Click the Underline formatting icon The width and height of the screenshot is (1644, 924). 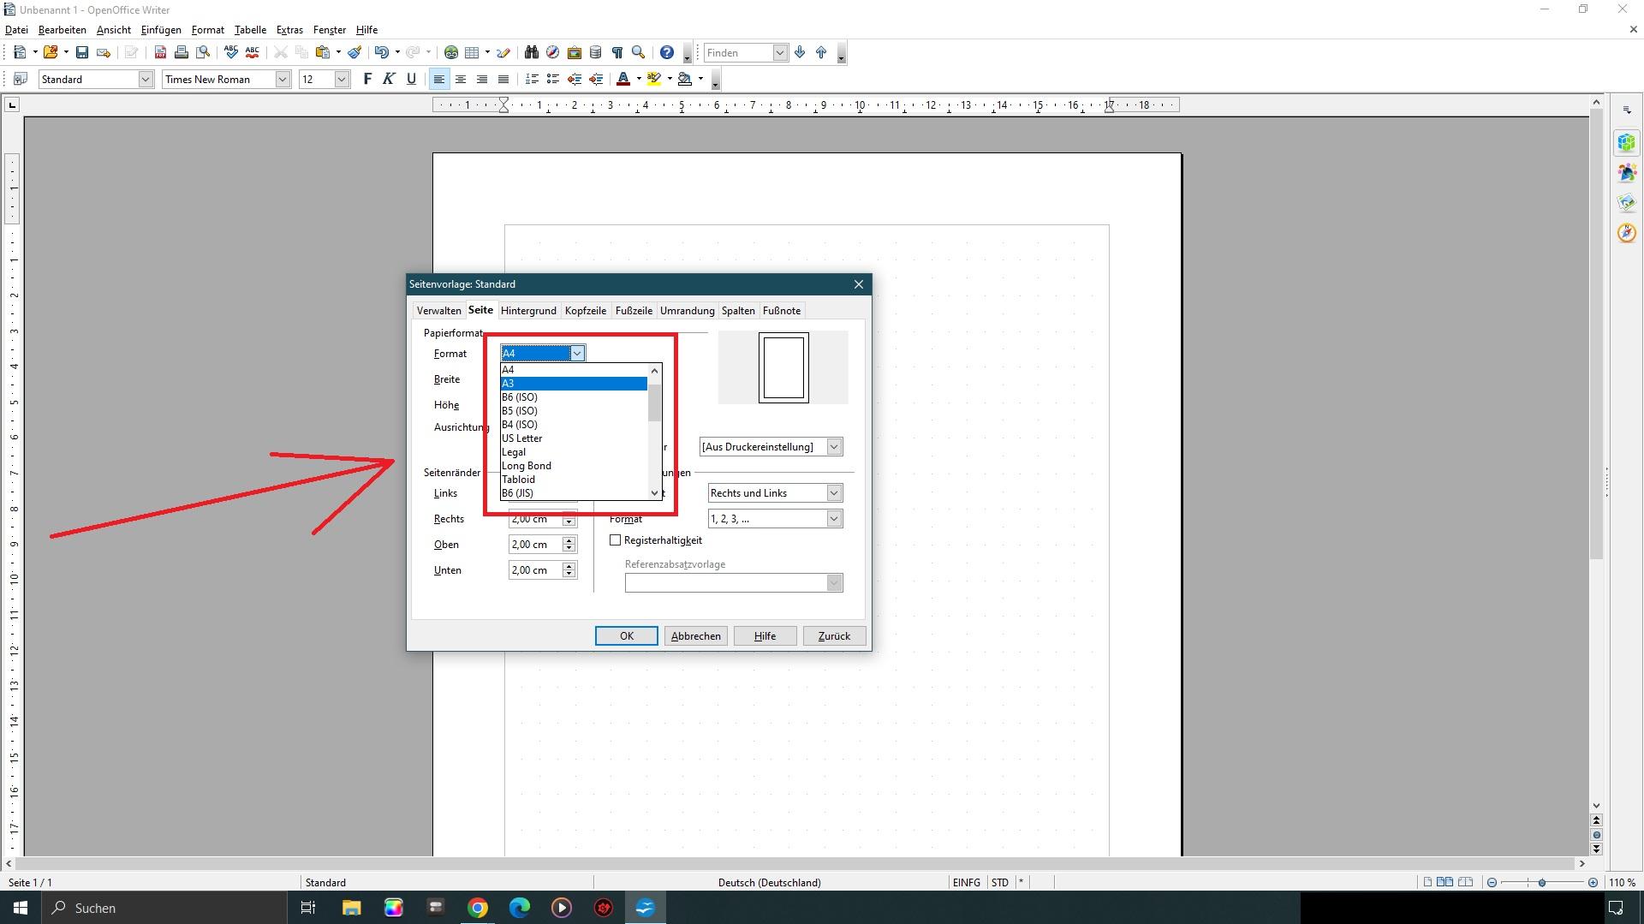tap(411, 79)
